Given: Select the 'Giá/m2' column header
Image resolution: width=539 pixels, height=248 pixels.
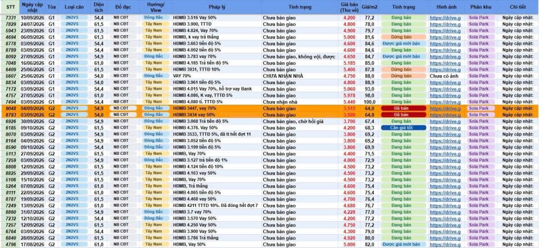Looking at the screenshot, I should tap(370, 7).
